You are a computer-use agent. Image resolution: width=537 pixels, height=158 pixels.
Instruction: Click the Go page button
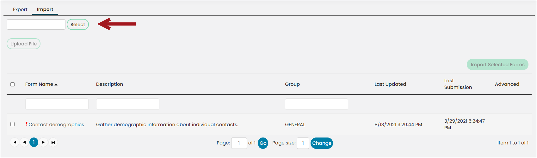click(x=263, y=143)
